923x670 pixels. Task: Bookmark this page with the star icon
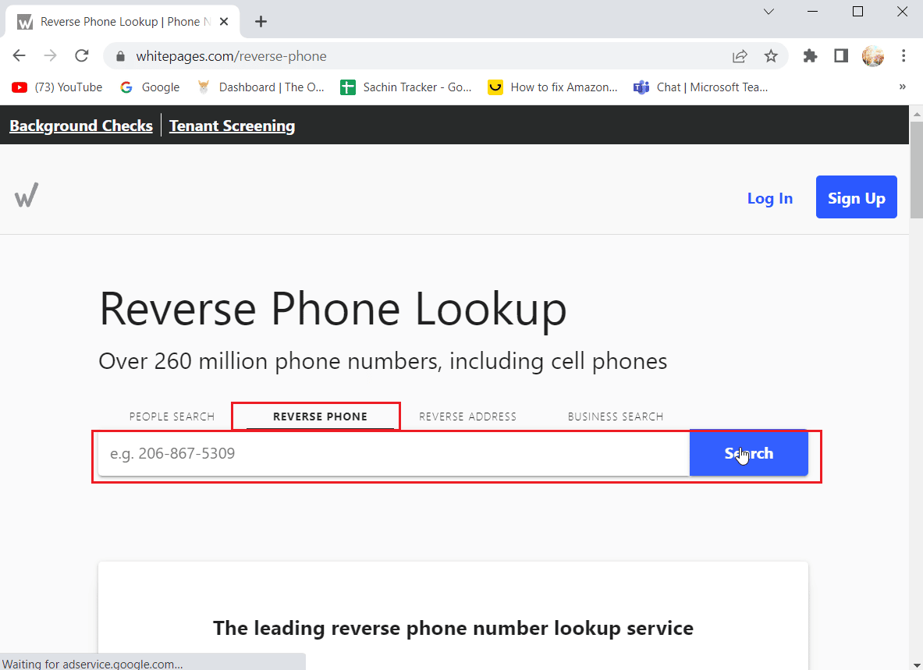point(771,56)
